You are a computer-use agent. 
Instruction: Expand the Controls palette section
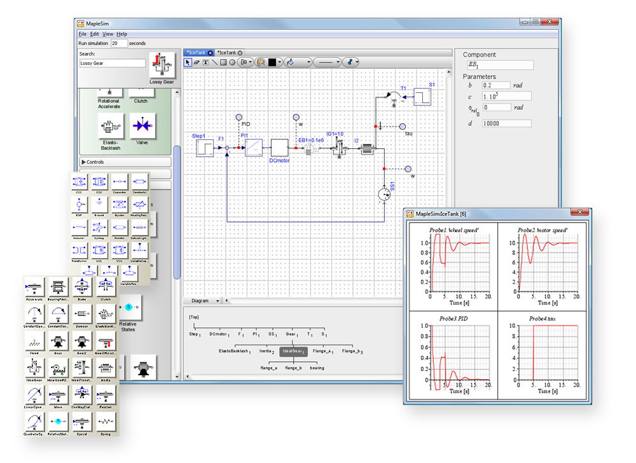pyautogui.click(x=93, y=162)
